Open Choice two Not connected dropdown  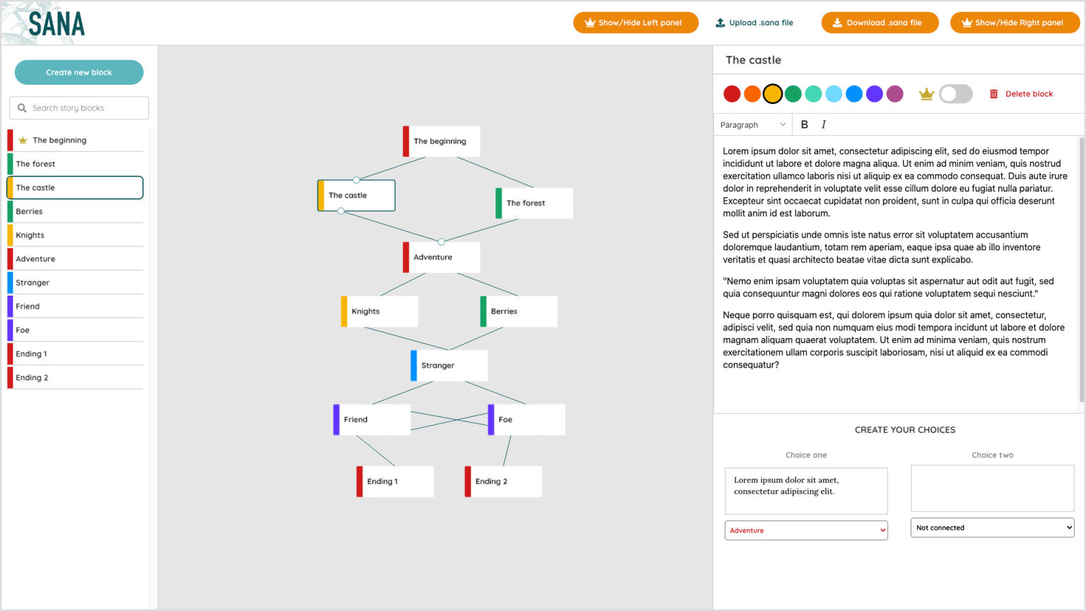[993, 528]
